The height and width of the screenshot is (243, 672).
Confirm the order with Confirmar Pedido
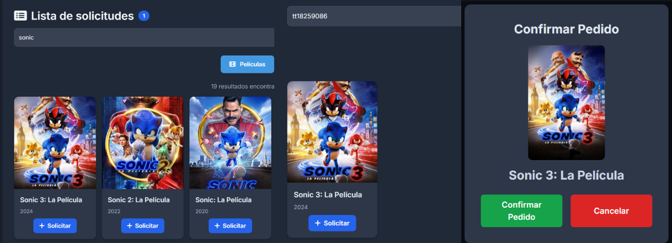[521, 211]
